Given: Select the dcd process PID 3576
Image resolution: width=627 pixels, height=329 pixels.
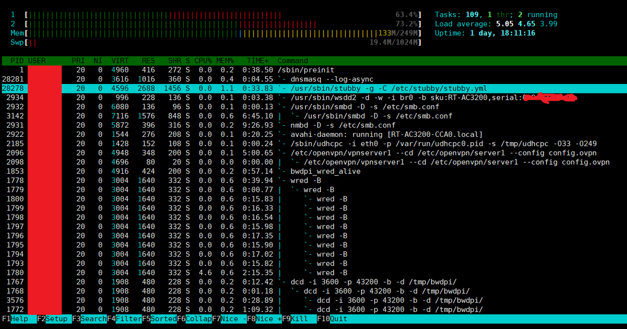Looking at the screenshot, I should pos(313,300).
